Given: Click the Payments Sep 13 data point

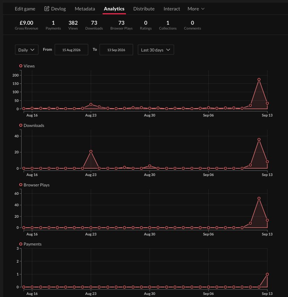Looking at the screenshot, I should [267, 274].
